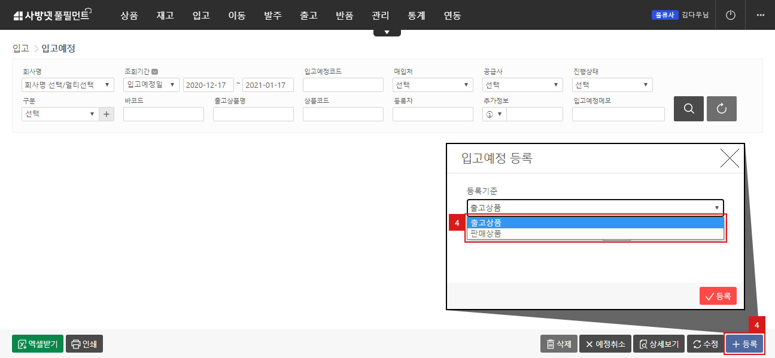This screenshot has width=775, height=358.
Task: Open the 통계 menu
Action: [x=417, y=16]
